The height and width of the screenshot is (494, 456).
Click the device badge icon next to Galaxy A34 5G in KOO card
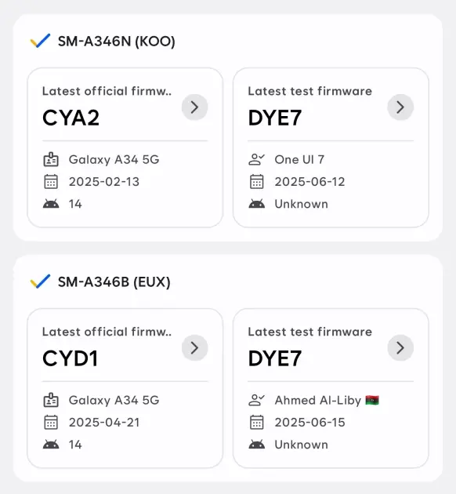pos(51,159)
